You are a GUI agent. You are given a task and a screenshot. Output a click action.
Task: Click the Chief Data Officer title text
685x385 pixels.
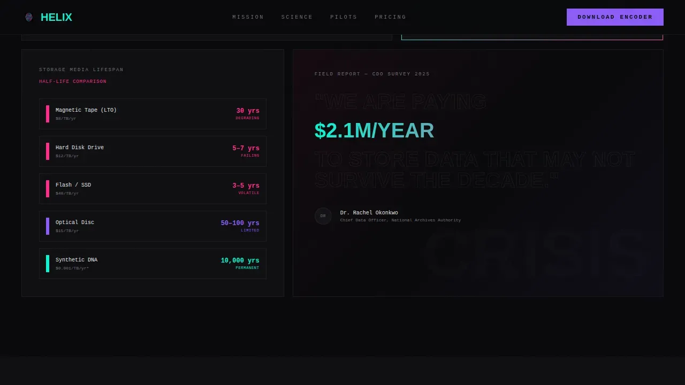click(x=400, y=220)
